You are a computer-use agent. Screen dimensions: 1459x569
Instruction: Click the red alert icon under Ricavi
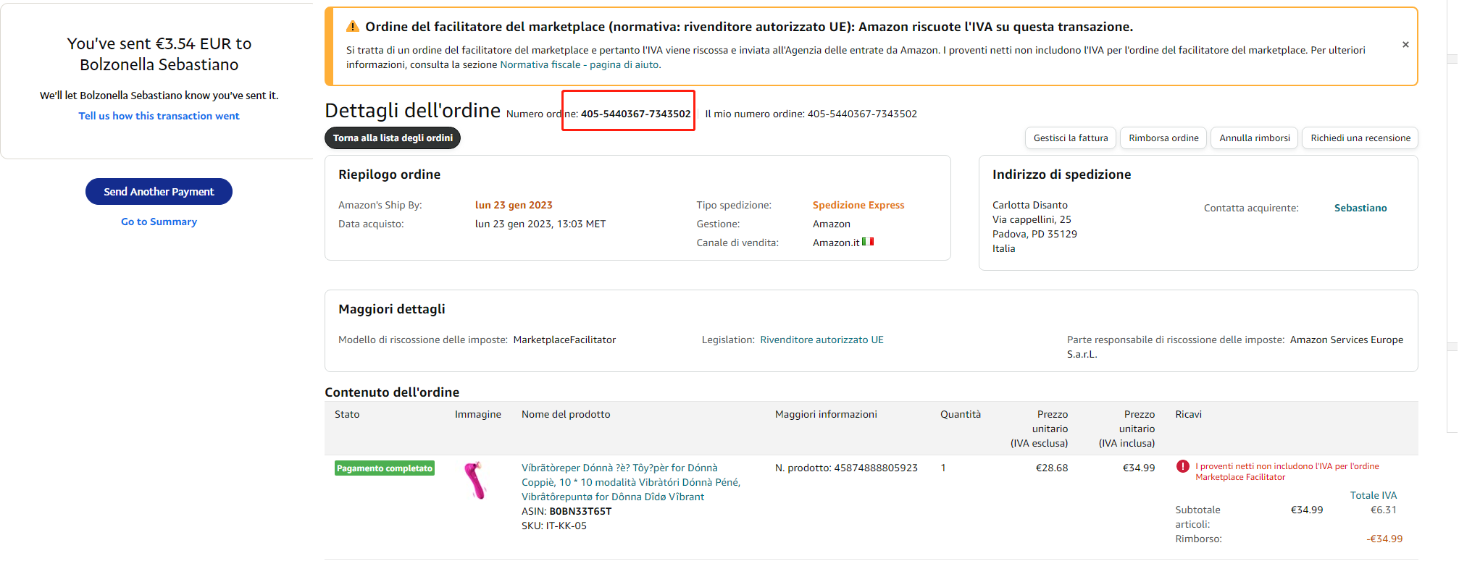click(x=1182, y=467)
